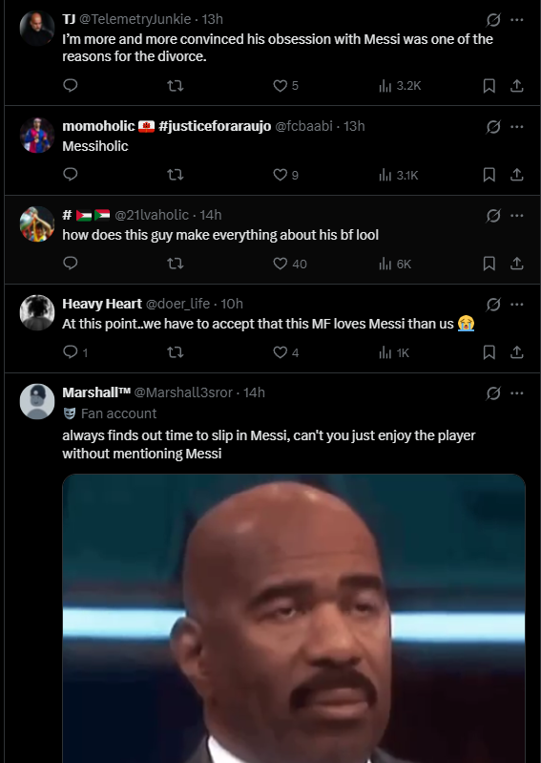Share Heavy Heart's tweet
Viewport: 541px width, 763px height.
coord(517,352)
